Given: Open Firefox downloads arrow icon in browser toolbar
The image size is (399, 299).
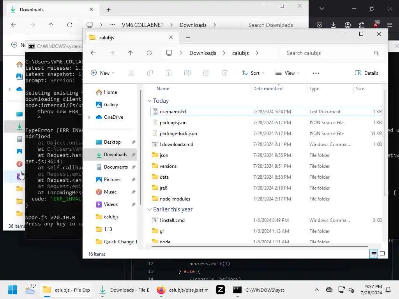Looking at the screenshot, I should (x=334, y=25).
